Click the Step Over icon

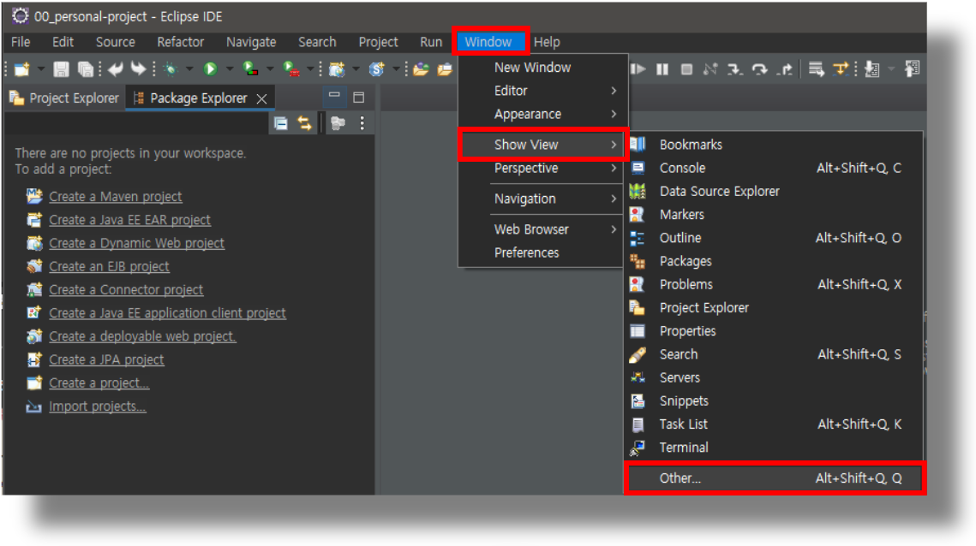point(759,69)
